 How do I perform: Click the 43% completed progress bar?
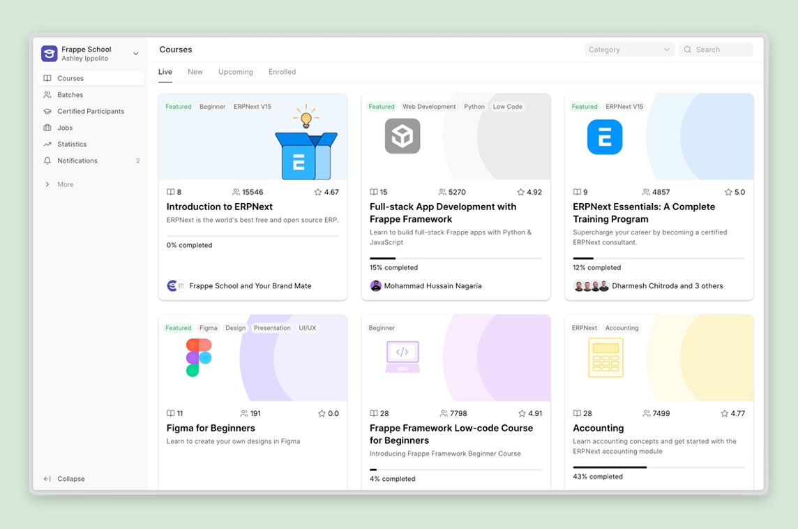pyautogui.click(x=658, y=468)
